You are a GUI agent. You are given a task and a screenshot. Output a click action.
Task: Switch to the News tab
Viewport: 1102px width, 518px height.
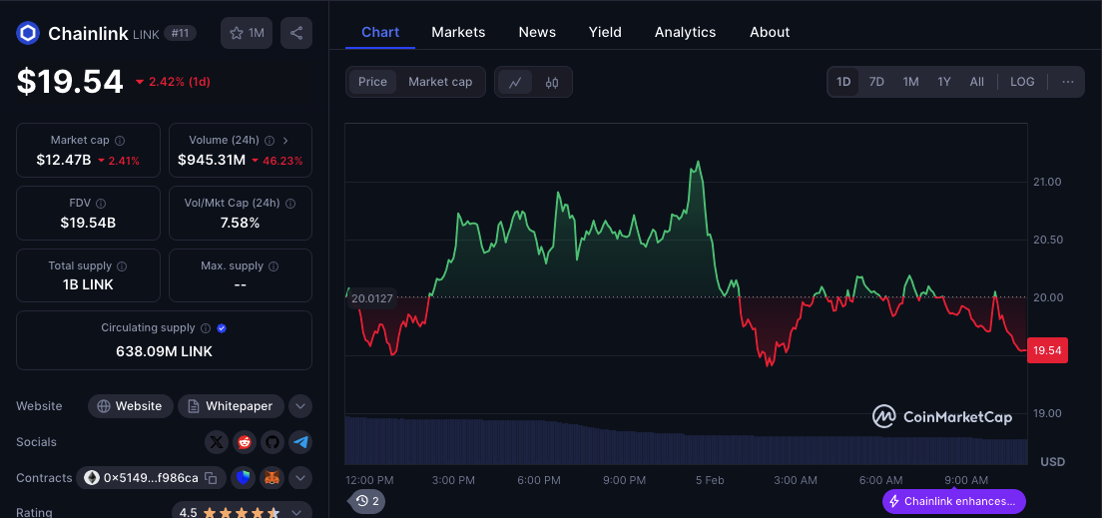click(x=537, y=32)
